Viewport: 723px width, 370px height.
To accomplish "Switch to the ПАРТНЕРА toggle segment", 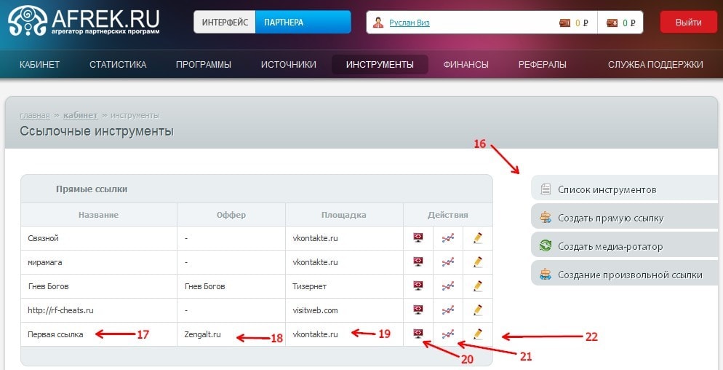I will pos(303,22).
